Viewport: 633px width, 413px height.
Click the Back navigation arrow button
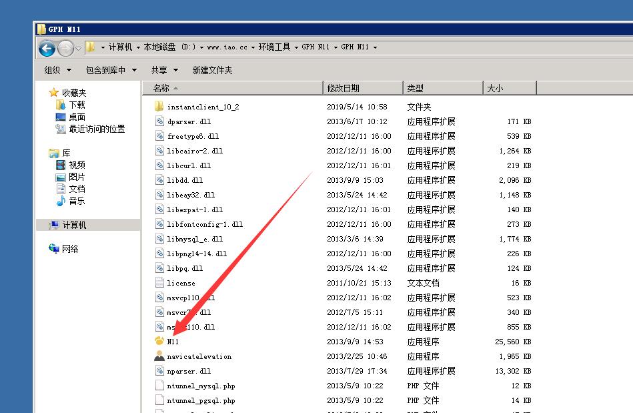pos(47,47)
